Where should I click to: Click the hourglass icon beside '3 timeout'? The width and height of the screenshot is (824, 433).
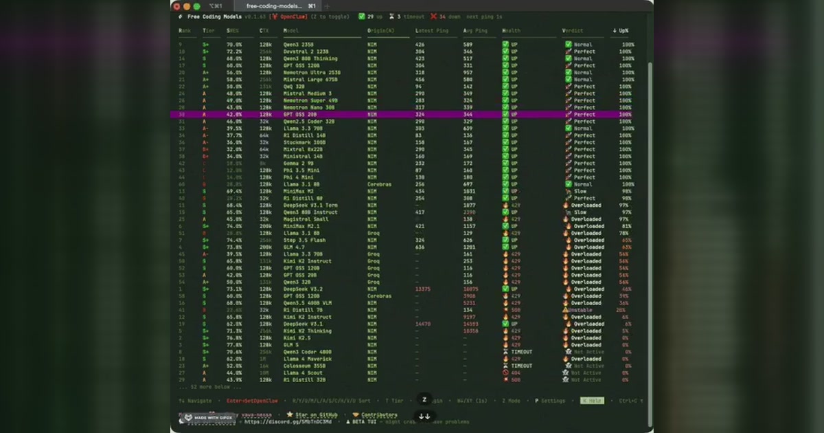pos(391,16)
